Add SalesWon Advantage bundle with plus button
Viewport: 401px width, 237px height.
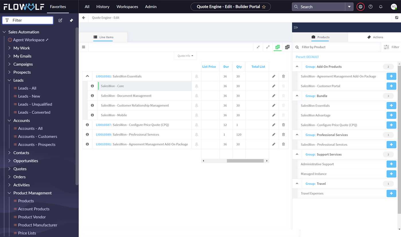[x=391, y=115]
